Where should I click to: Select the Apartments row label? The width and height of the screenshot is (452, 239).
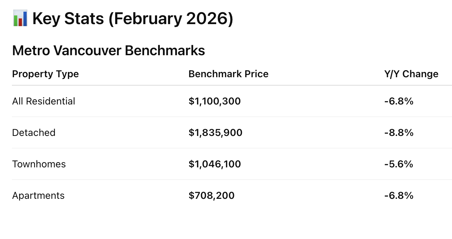[38, 196]
